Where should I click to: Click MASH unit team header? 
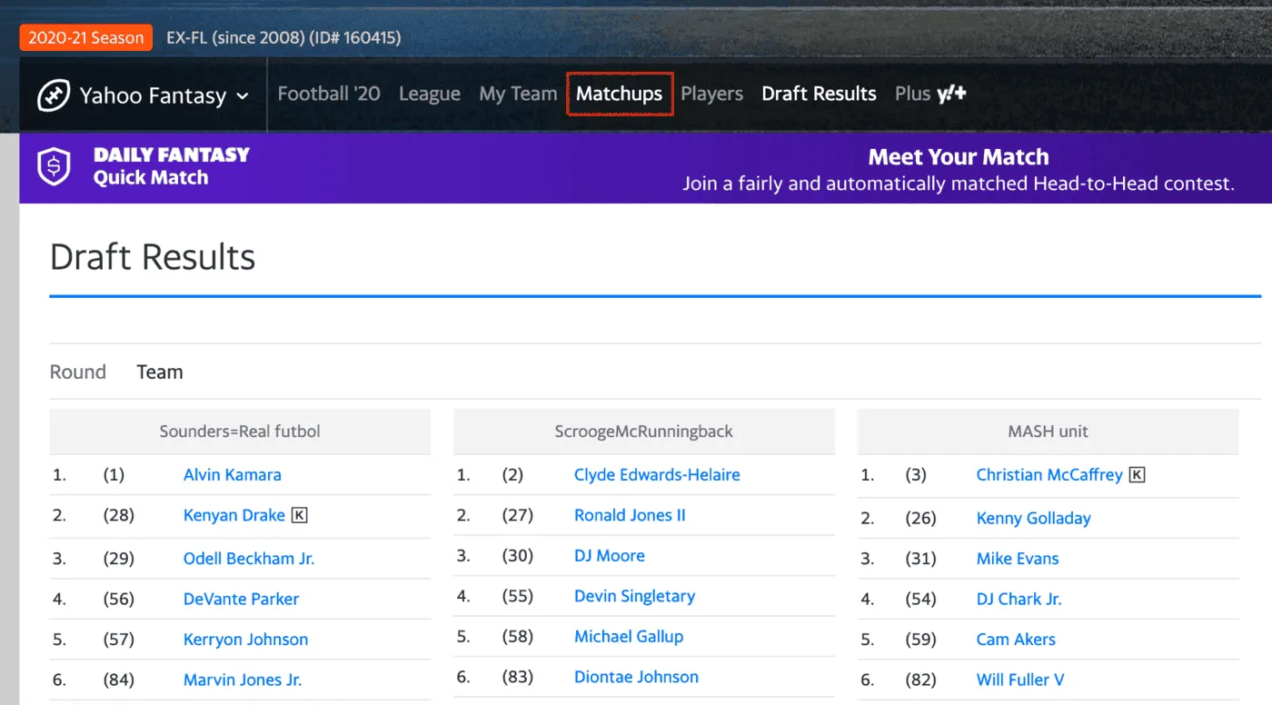(x=1048, y=432)
